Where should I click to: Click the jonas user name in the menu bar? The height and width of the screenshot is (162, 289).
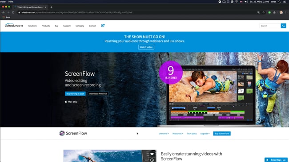click(x=273, y=2)
